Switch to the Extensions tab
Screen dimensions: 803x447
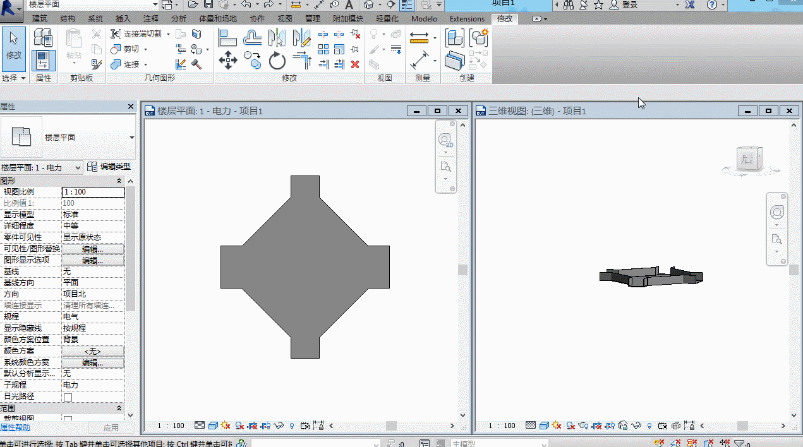(468, 19)
